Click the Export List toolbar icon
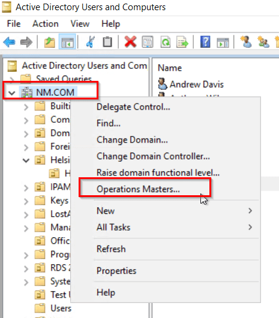 point(182,42)
